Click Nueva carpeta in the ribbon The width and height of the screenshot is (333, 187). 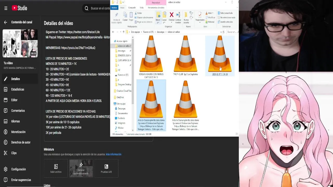[x=186, y=18]
